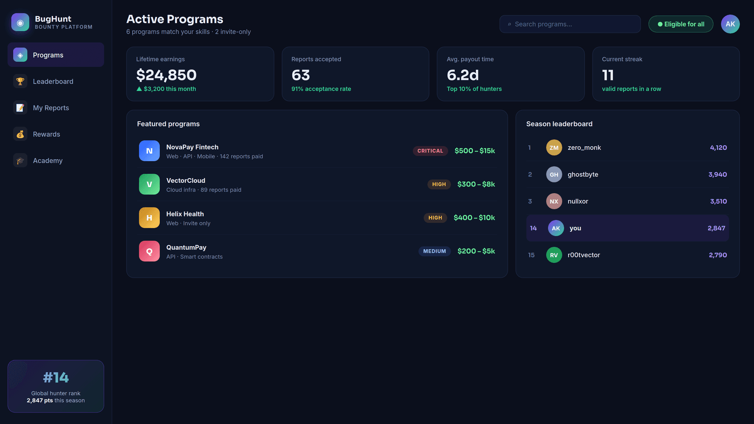Click the #14 global hunter rank card

coord(56,386)
